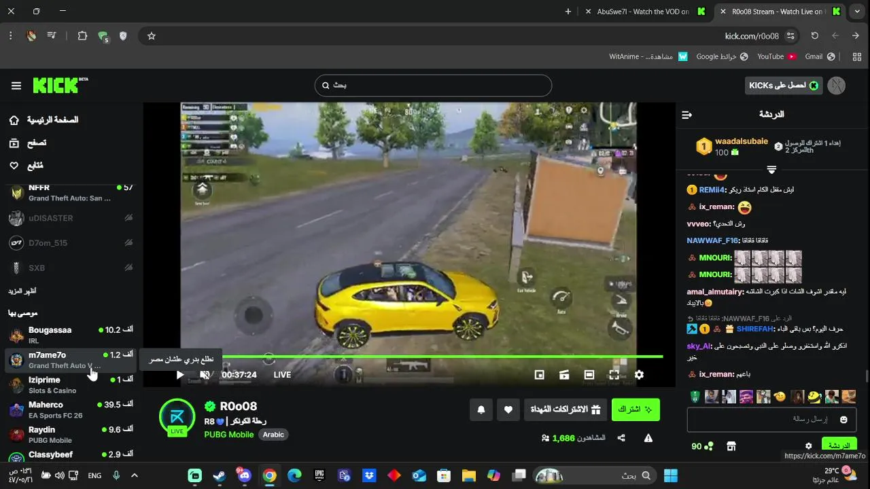Click the saluting emoji quick emote
The image size is (870, 489).
click(x=780, y=397)
